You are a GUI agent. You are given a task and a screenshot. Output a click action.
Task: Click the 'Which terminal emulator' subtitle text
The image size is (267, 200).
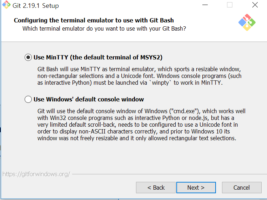pyautogui.click(x=104, y=28)
